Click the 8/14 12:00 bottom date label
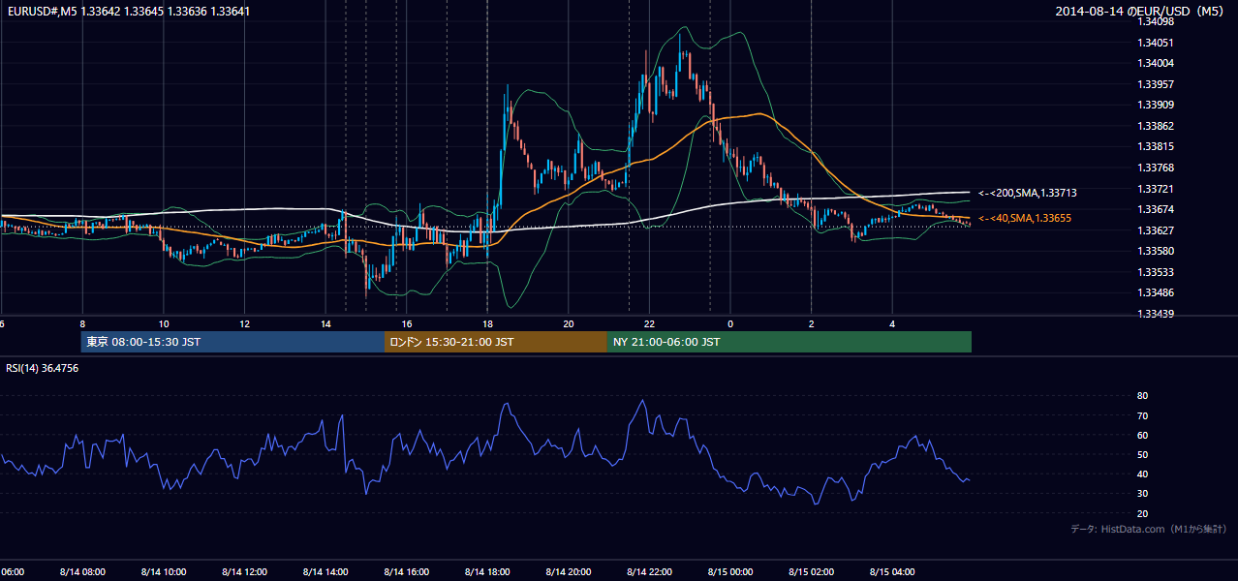This screenshot has width=1238, height=581. tap(245, 571)
